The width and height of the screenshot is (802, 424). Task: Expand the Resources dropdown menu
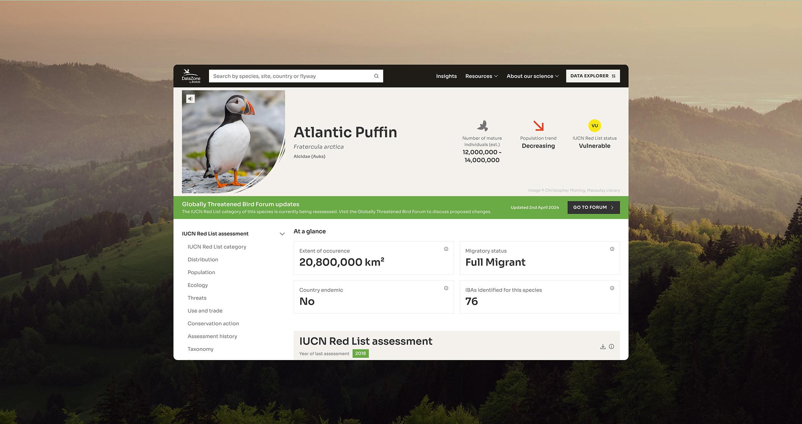(482, 76)
